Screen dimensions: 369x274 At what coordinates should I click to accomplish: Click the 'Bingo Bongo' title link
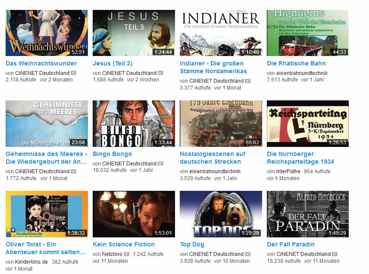point(112,154)
